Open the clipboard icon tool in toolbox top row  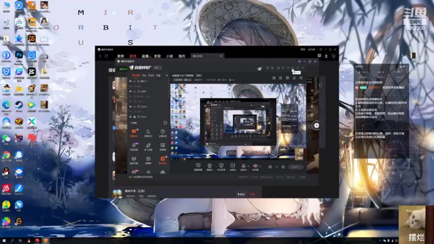coord(162,133)
